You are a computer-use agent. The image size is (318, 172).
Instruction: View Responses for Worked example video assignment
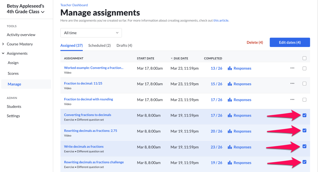[242, 68]
